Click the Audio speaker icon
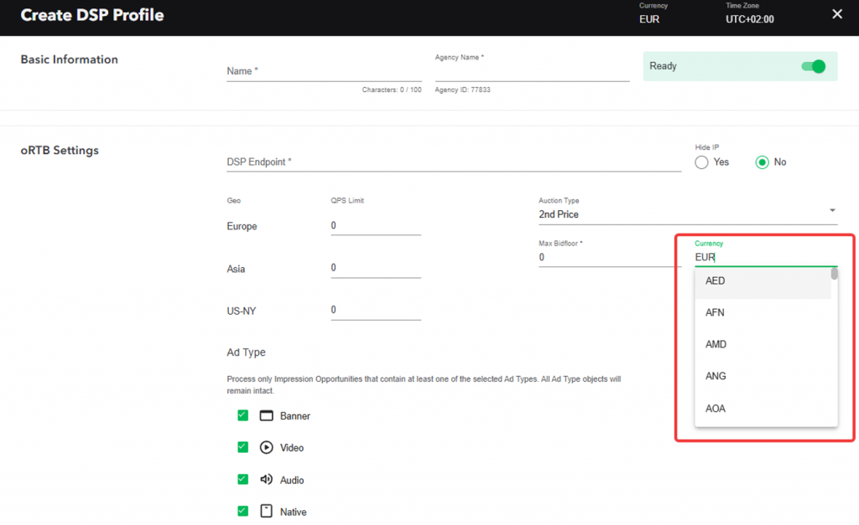The width and height of the screenshot is (859, 525). pyautogui.click(x=266, y=480)
